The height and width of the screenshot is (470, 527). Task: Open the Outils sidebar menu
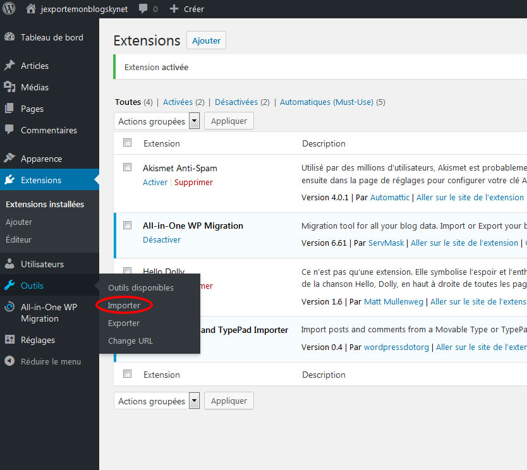coord(49,286)
